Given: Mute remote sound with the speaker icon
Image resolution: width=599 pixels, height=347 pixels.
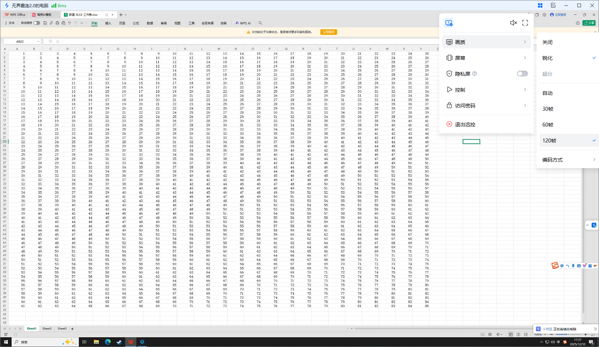Looking at the screenshot, I should pos(513,23).
